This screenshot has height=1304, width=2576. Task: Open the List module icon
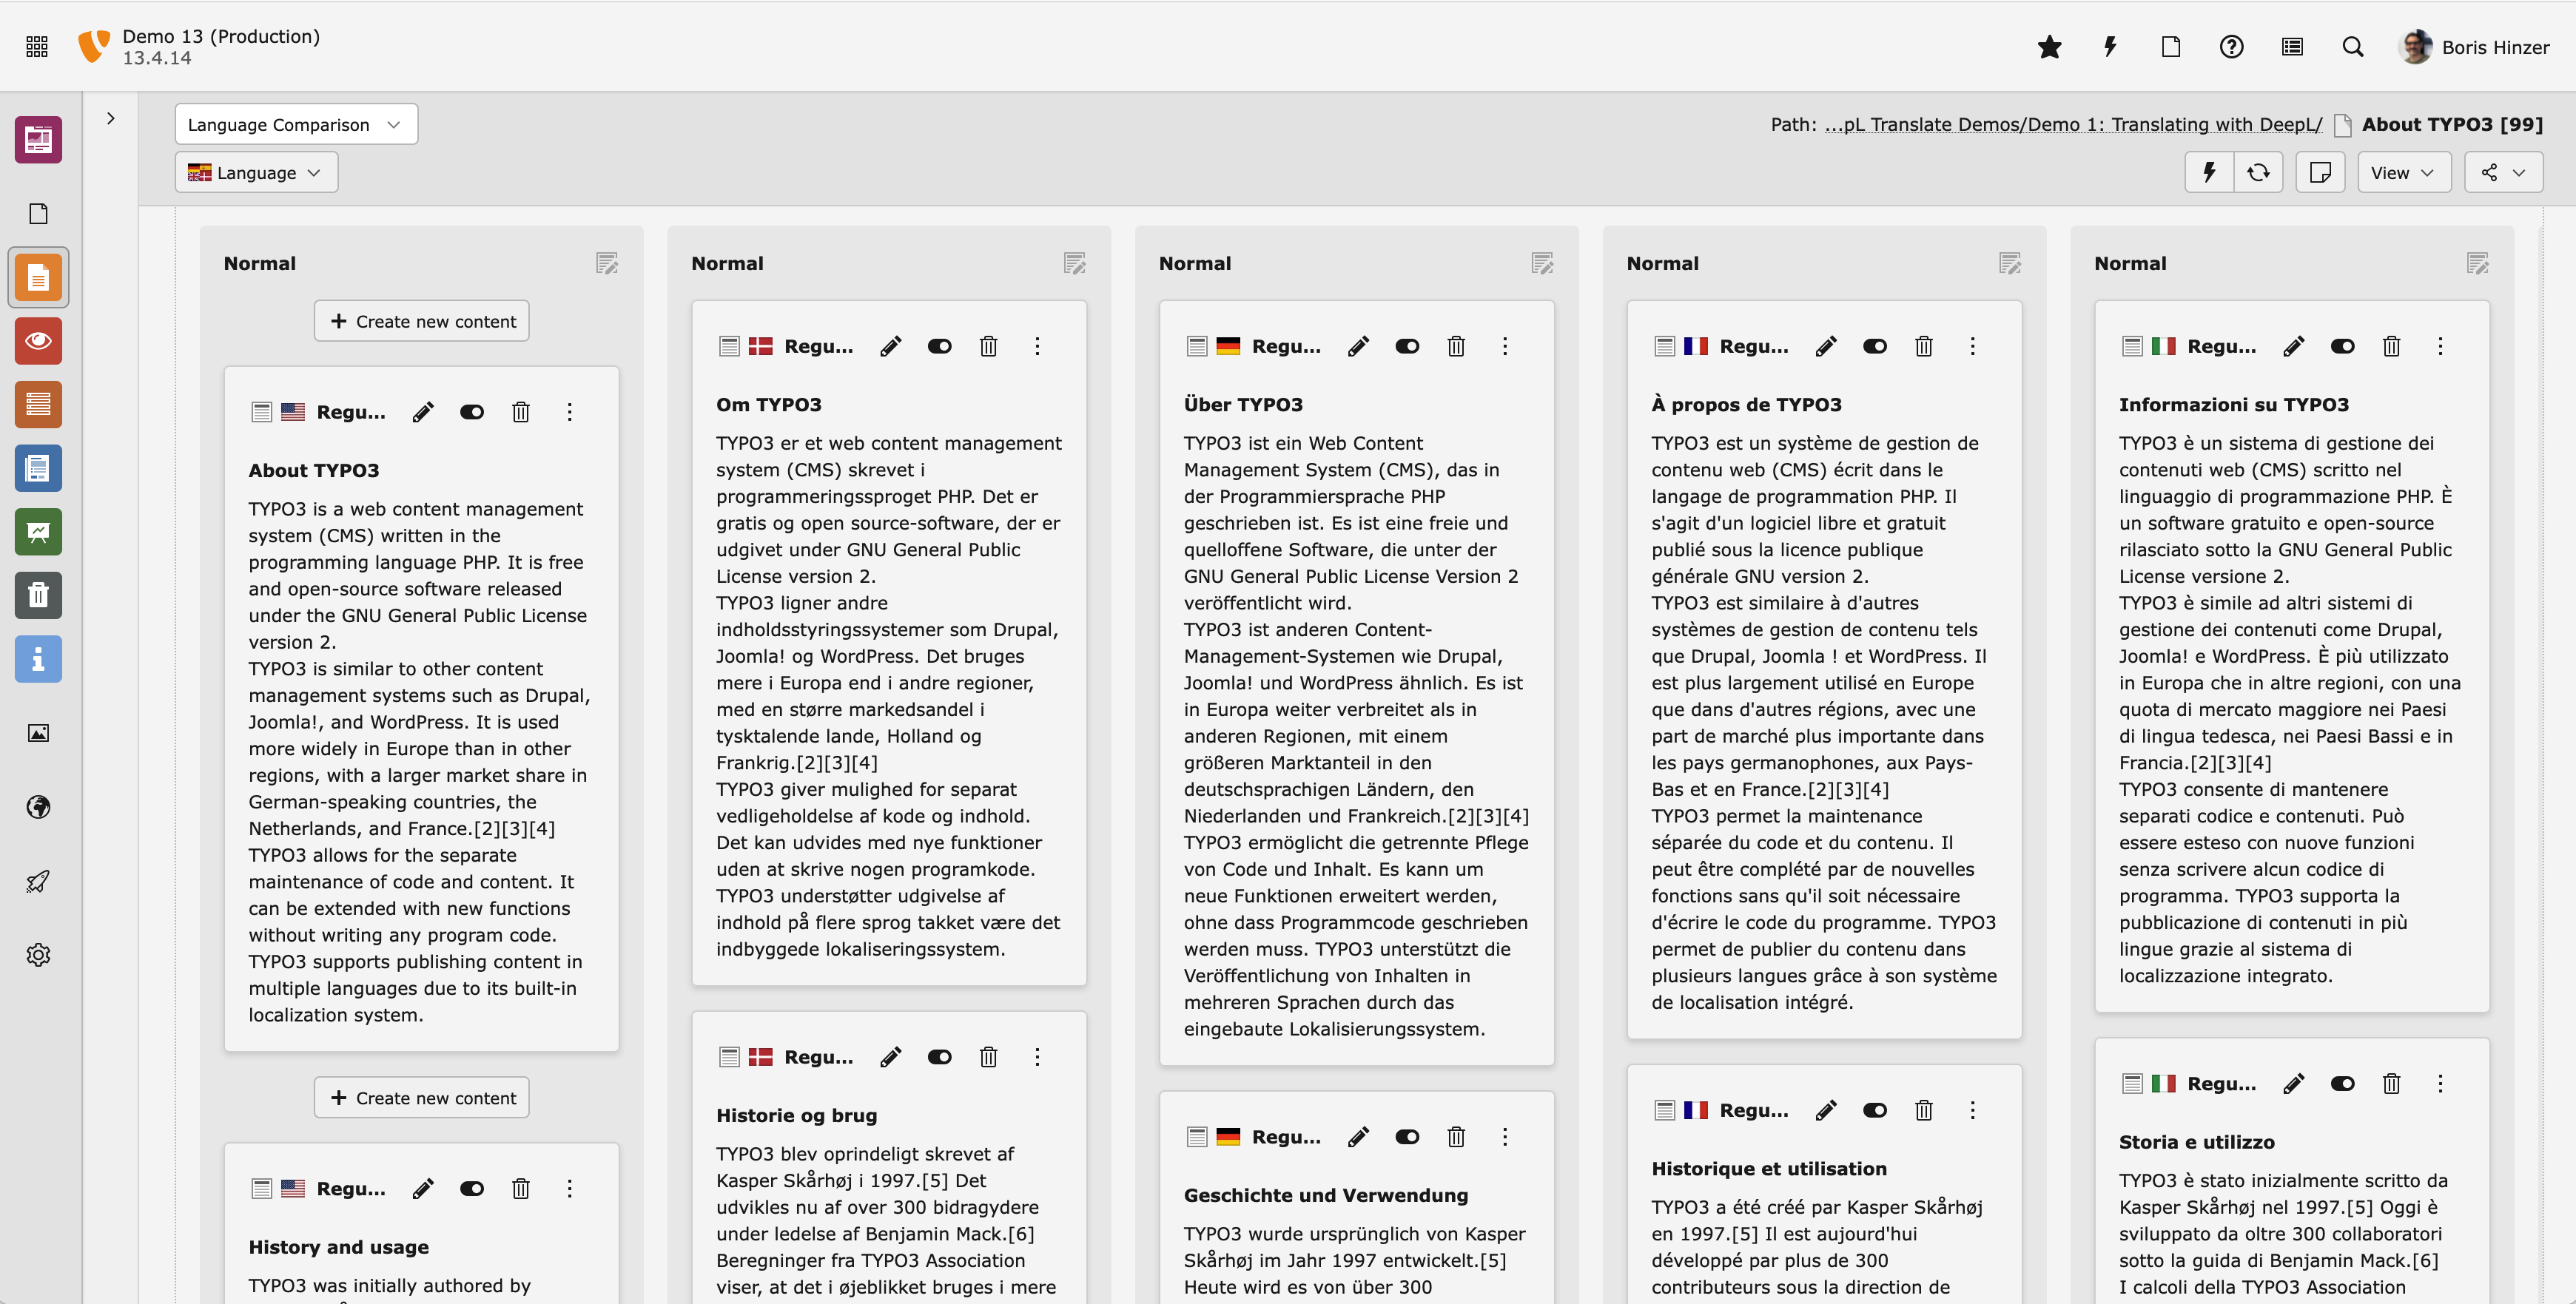pos(38,405)
